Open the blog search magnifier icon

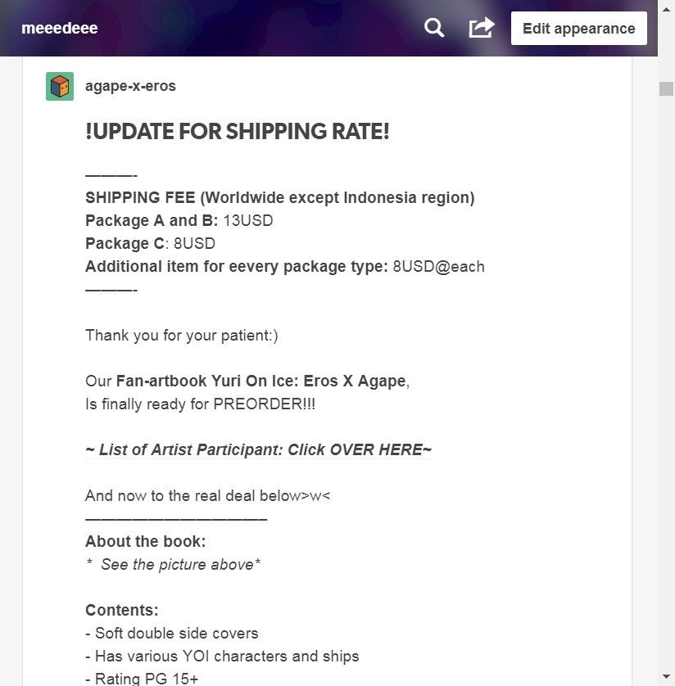coord(434,28)
